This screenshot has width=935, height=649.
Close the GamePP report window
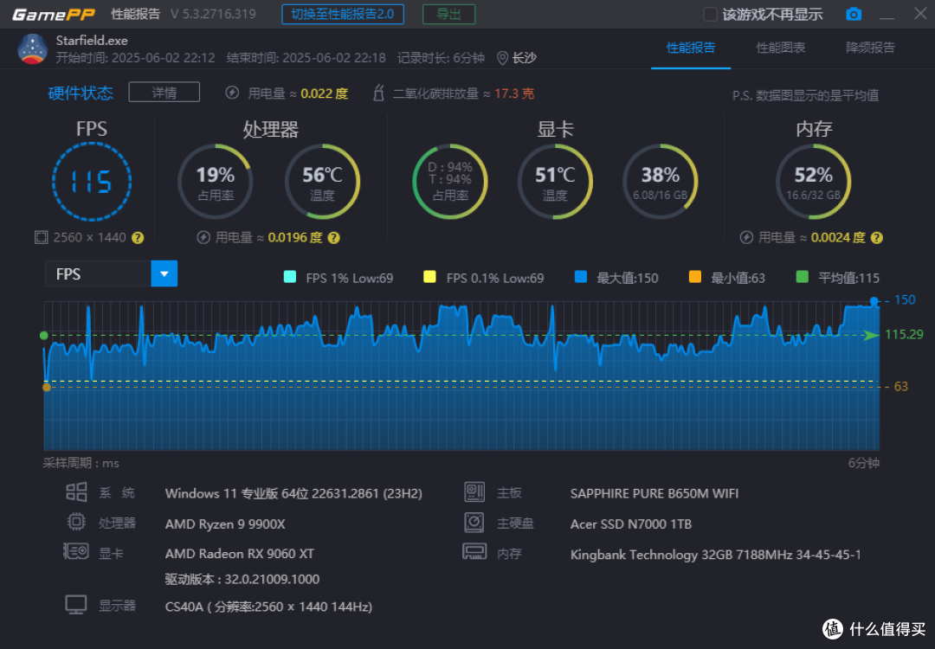click(920, 13)
